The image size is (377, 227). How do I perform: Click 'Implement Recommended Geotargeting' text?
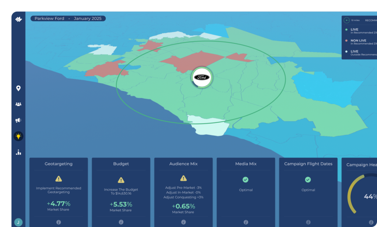pyautogui.click(x=59, y=190)
